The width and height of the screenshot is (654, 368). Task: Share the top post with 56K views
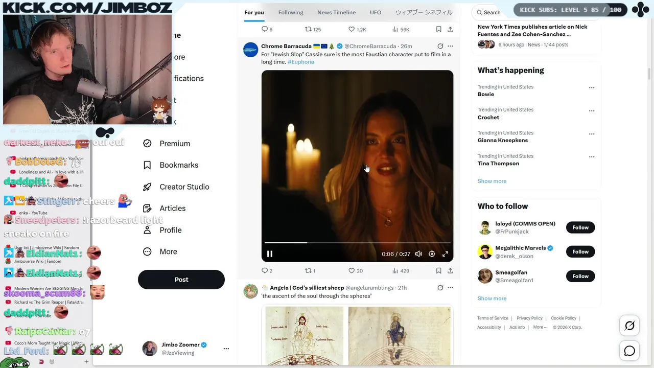pos(450,29)
